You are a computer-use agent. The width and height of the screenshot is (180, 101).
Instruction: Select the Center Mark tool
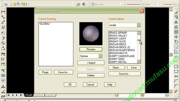[x=3, y=81]
